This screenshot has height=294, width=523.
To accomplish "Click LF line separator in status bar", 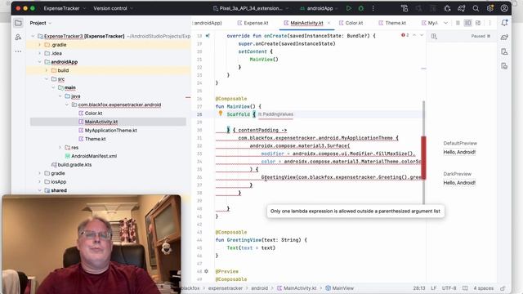I will click(x=434, y=288).
